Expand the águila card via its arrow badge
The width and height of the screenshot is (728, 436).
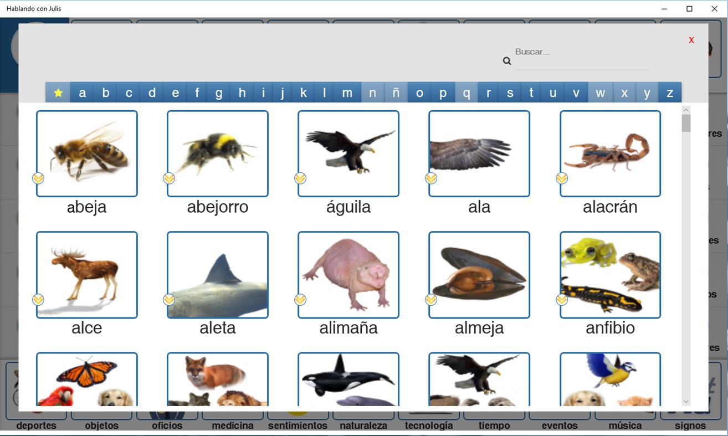300,178
